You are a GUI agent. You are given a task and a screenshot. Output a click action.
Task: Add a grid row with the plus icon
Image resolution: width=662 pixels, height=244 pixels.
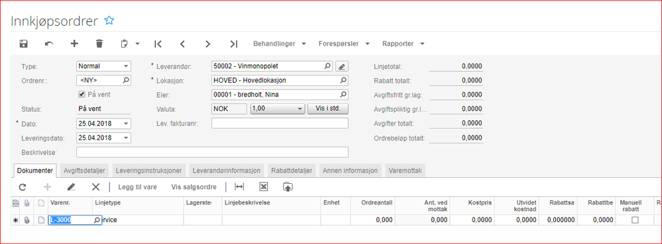[47, 187]
